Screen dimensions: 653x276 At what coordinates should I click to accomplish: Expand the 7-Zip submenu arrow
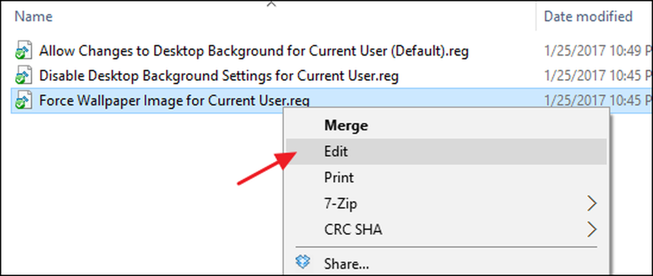(x=592, y=204)
